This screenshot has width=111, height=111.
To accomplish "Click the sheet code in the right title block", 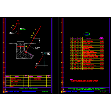I will tap(103, 91).
